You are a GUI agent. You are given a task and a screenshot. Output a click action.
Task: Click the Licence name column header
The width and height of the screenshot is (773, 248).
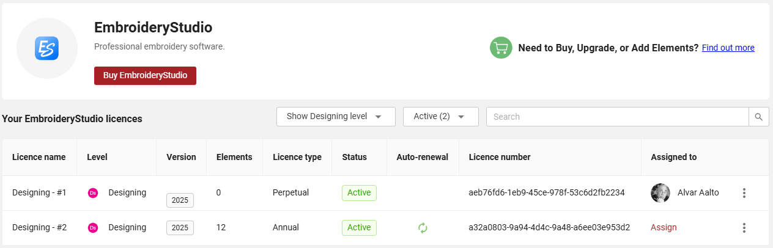coord(39,157)
